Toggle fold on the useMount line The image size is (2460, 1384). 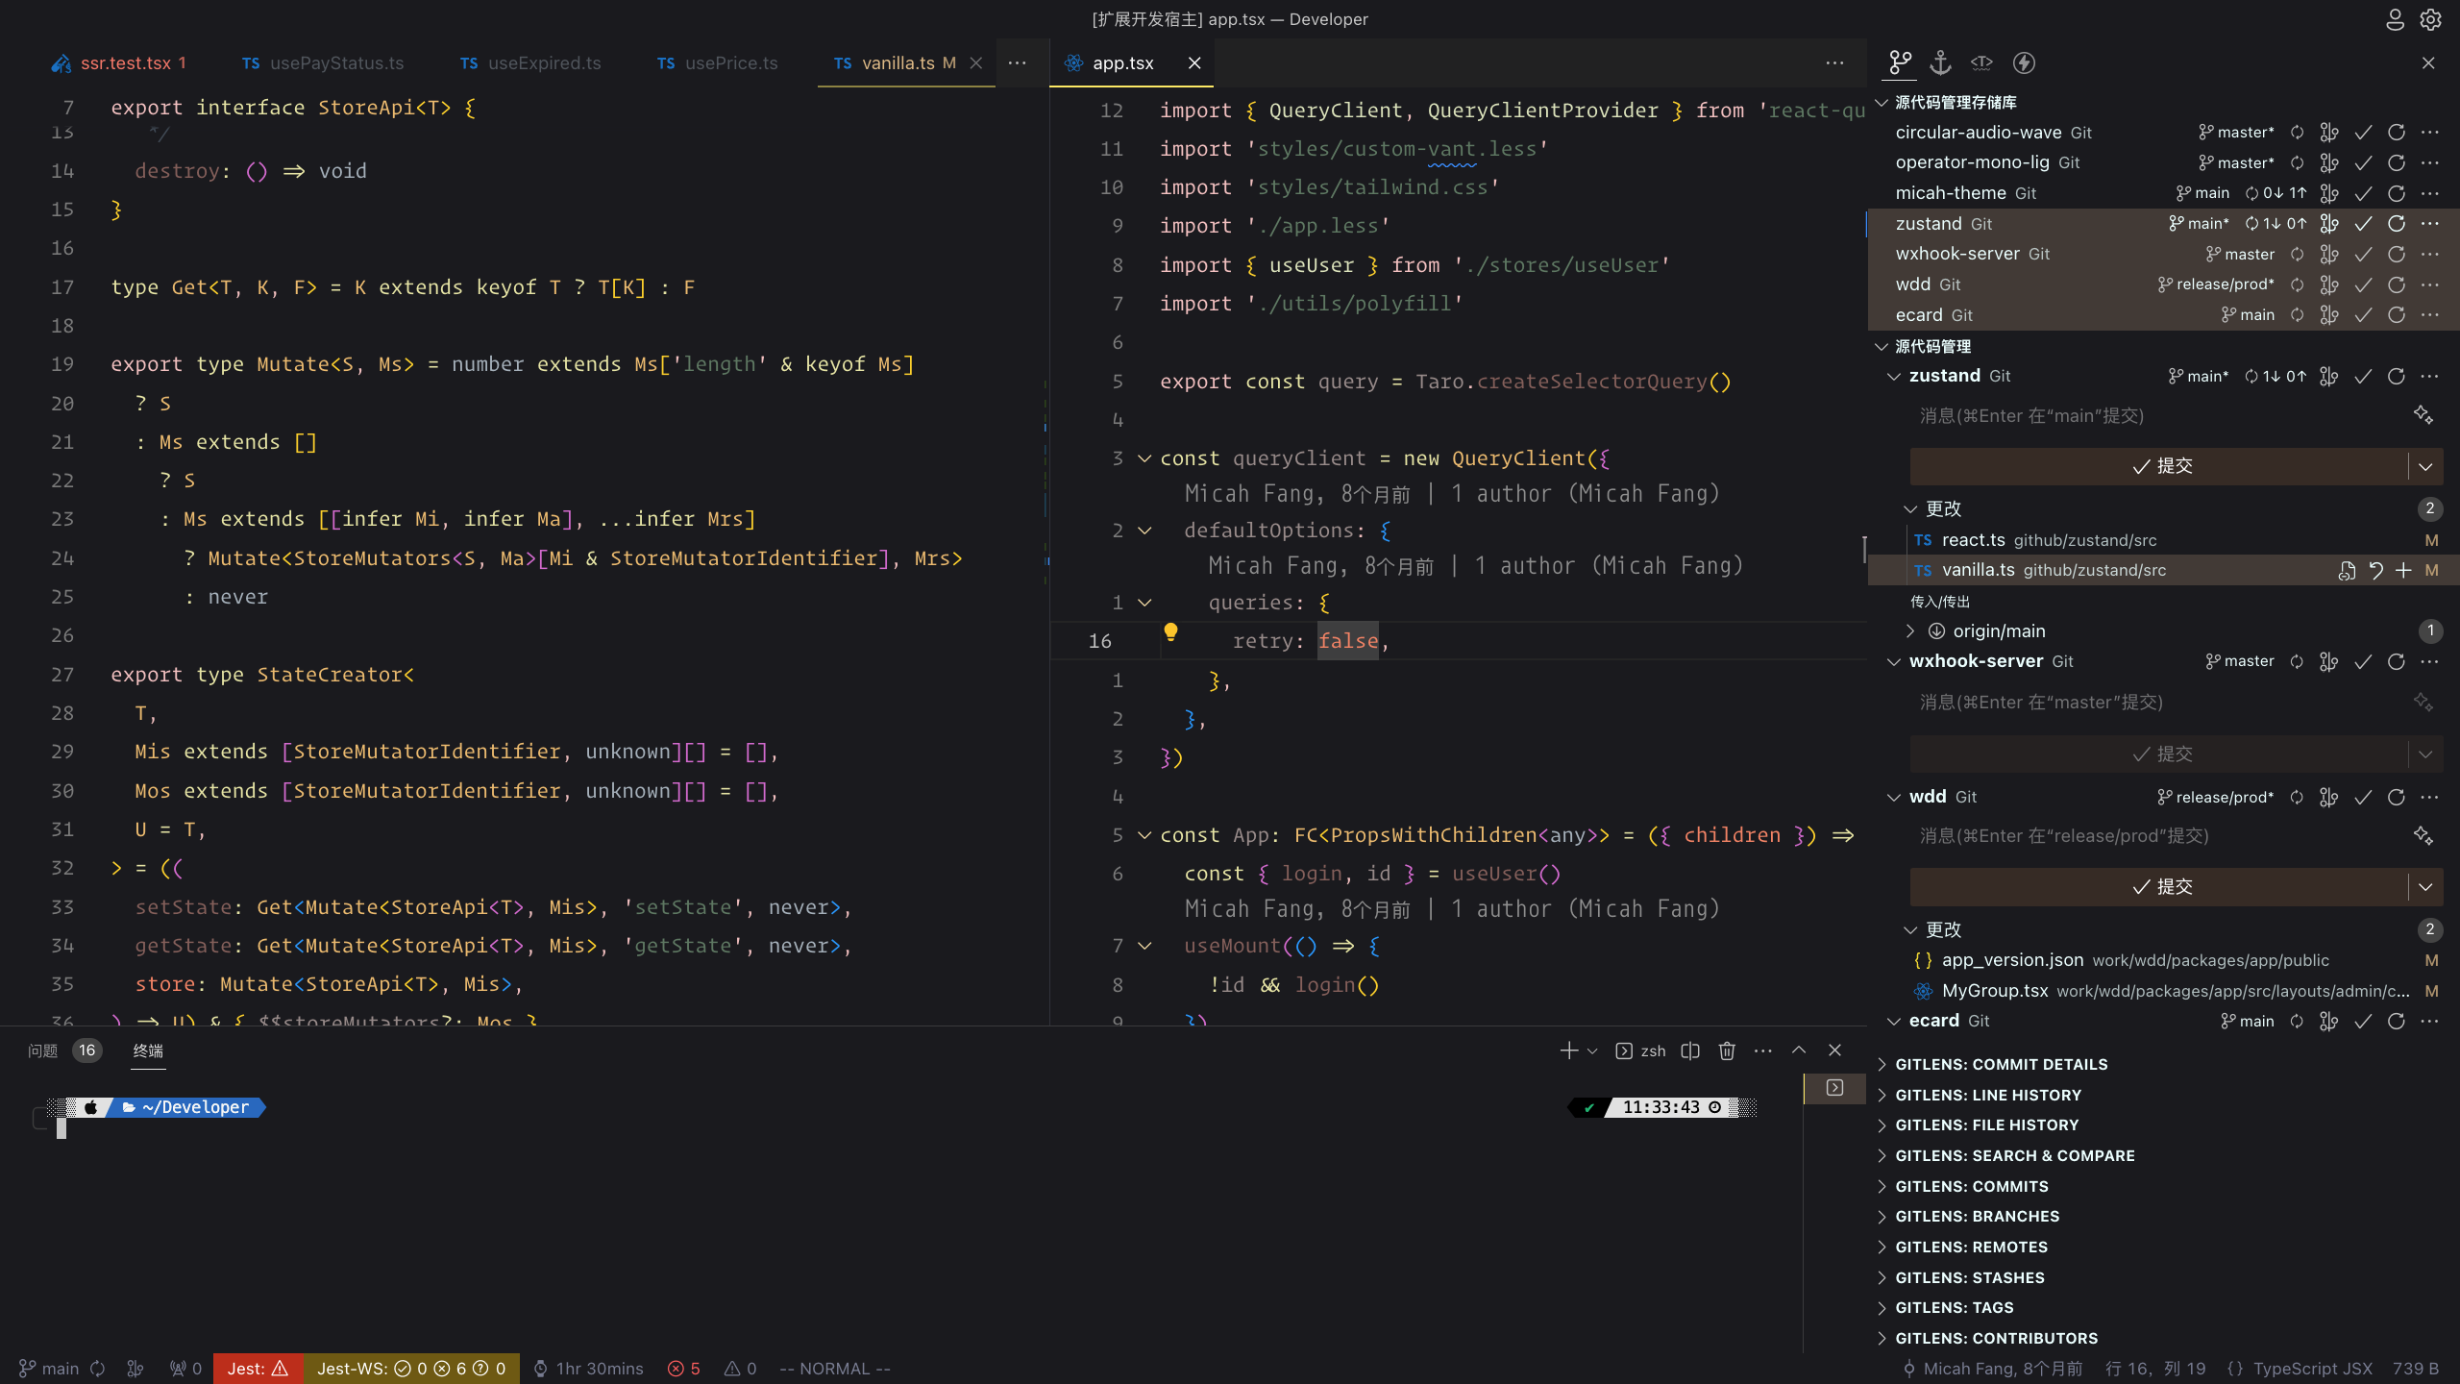(1144, 946)
